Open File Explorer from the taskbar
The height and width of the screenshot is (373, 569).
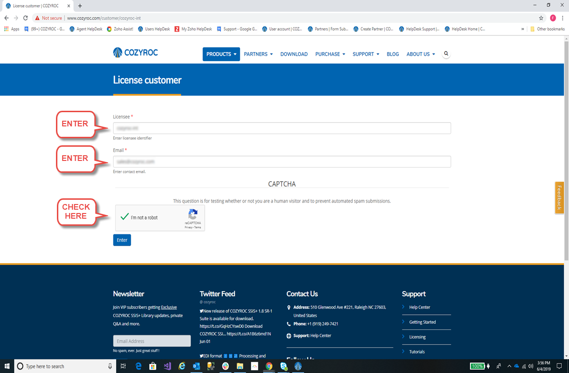tap(240, 366)
